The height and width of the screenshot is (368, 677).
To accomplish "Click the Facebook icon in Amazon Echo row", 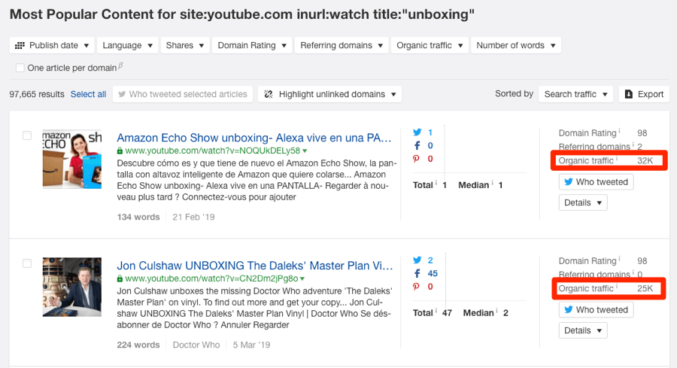I will click(x=417, y=145).
